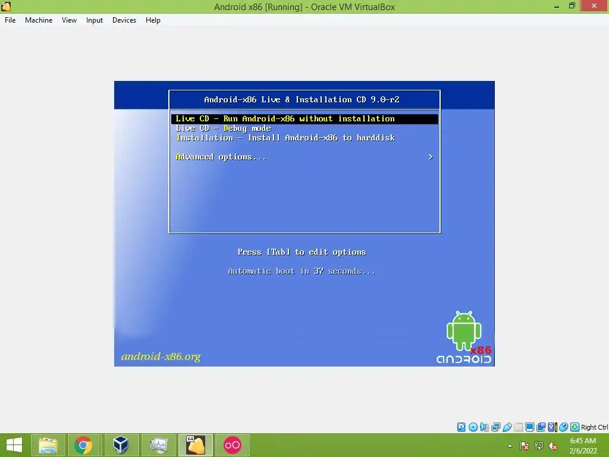Select Live CD run without installation entry
The width and height of the screenshot is (609, 457).
tap(304, 119)
